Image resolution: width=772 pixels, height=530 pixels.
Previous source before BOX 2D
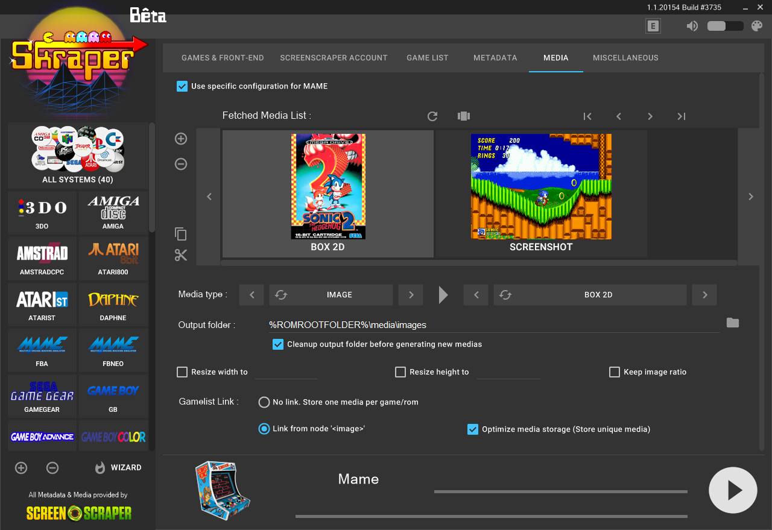476,295
